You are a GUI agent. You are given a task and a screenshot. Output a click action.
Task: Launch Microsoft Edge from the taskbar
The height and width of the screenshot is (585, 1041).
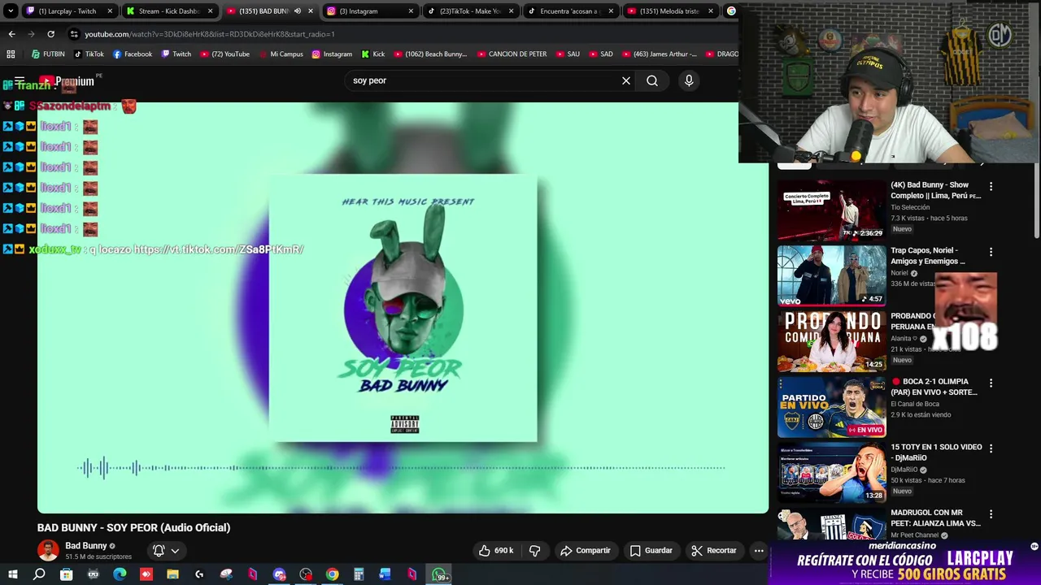click(x=120, y=574)
